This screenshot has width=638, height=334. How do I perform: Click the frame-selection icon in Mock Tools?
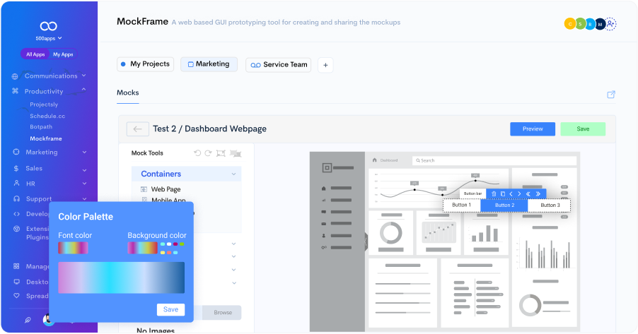(221, 153)
